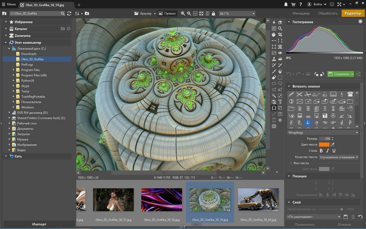Toggle the Превью view mode
The height and width of the screenshot is (229, 366).
(x=167, y=13)
